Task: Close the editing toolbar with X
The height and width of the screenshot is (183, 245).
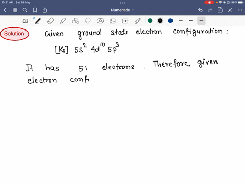Action: [x=230, y=10]
